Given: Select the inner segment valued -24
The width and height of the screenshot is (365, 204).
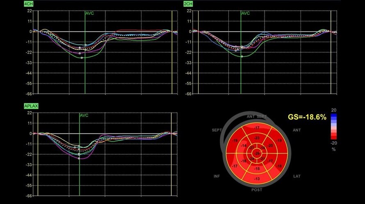Looking at the screenshot, I should coord(252,159).
